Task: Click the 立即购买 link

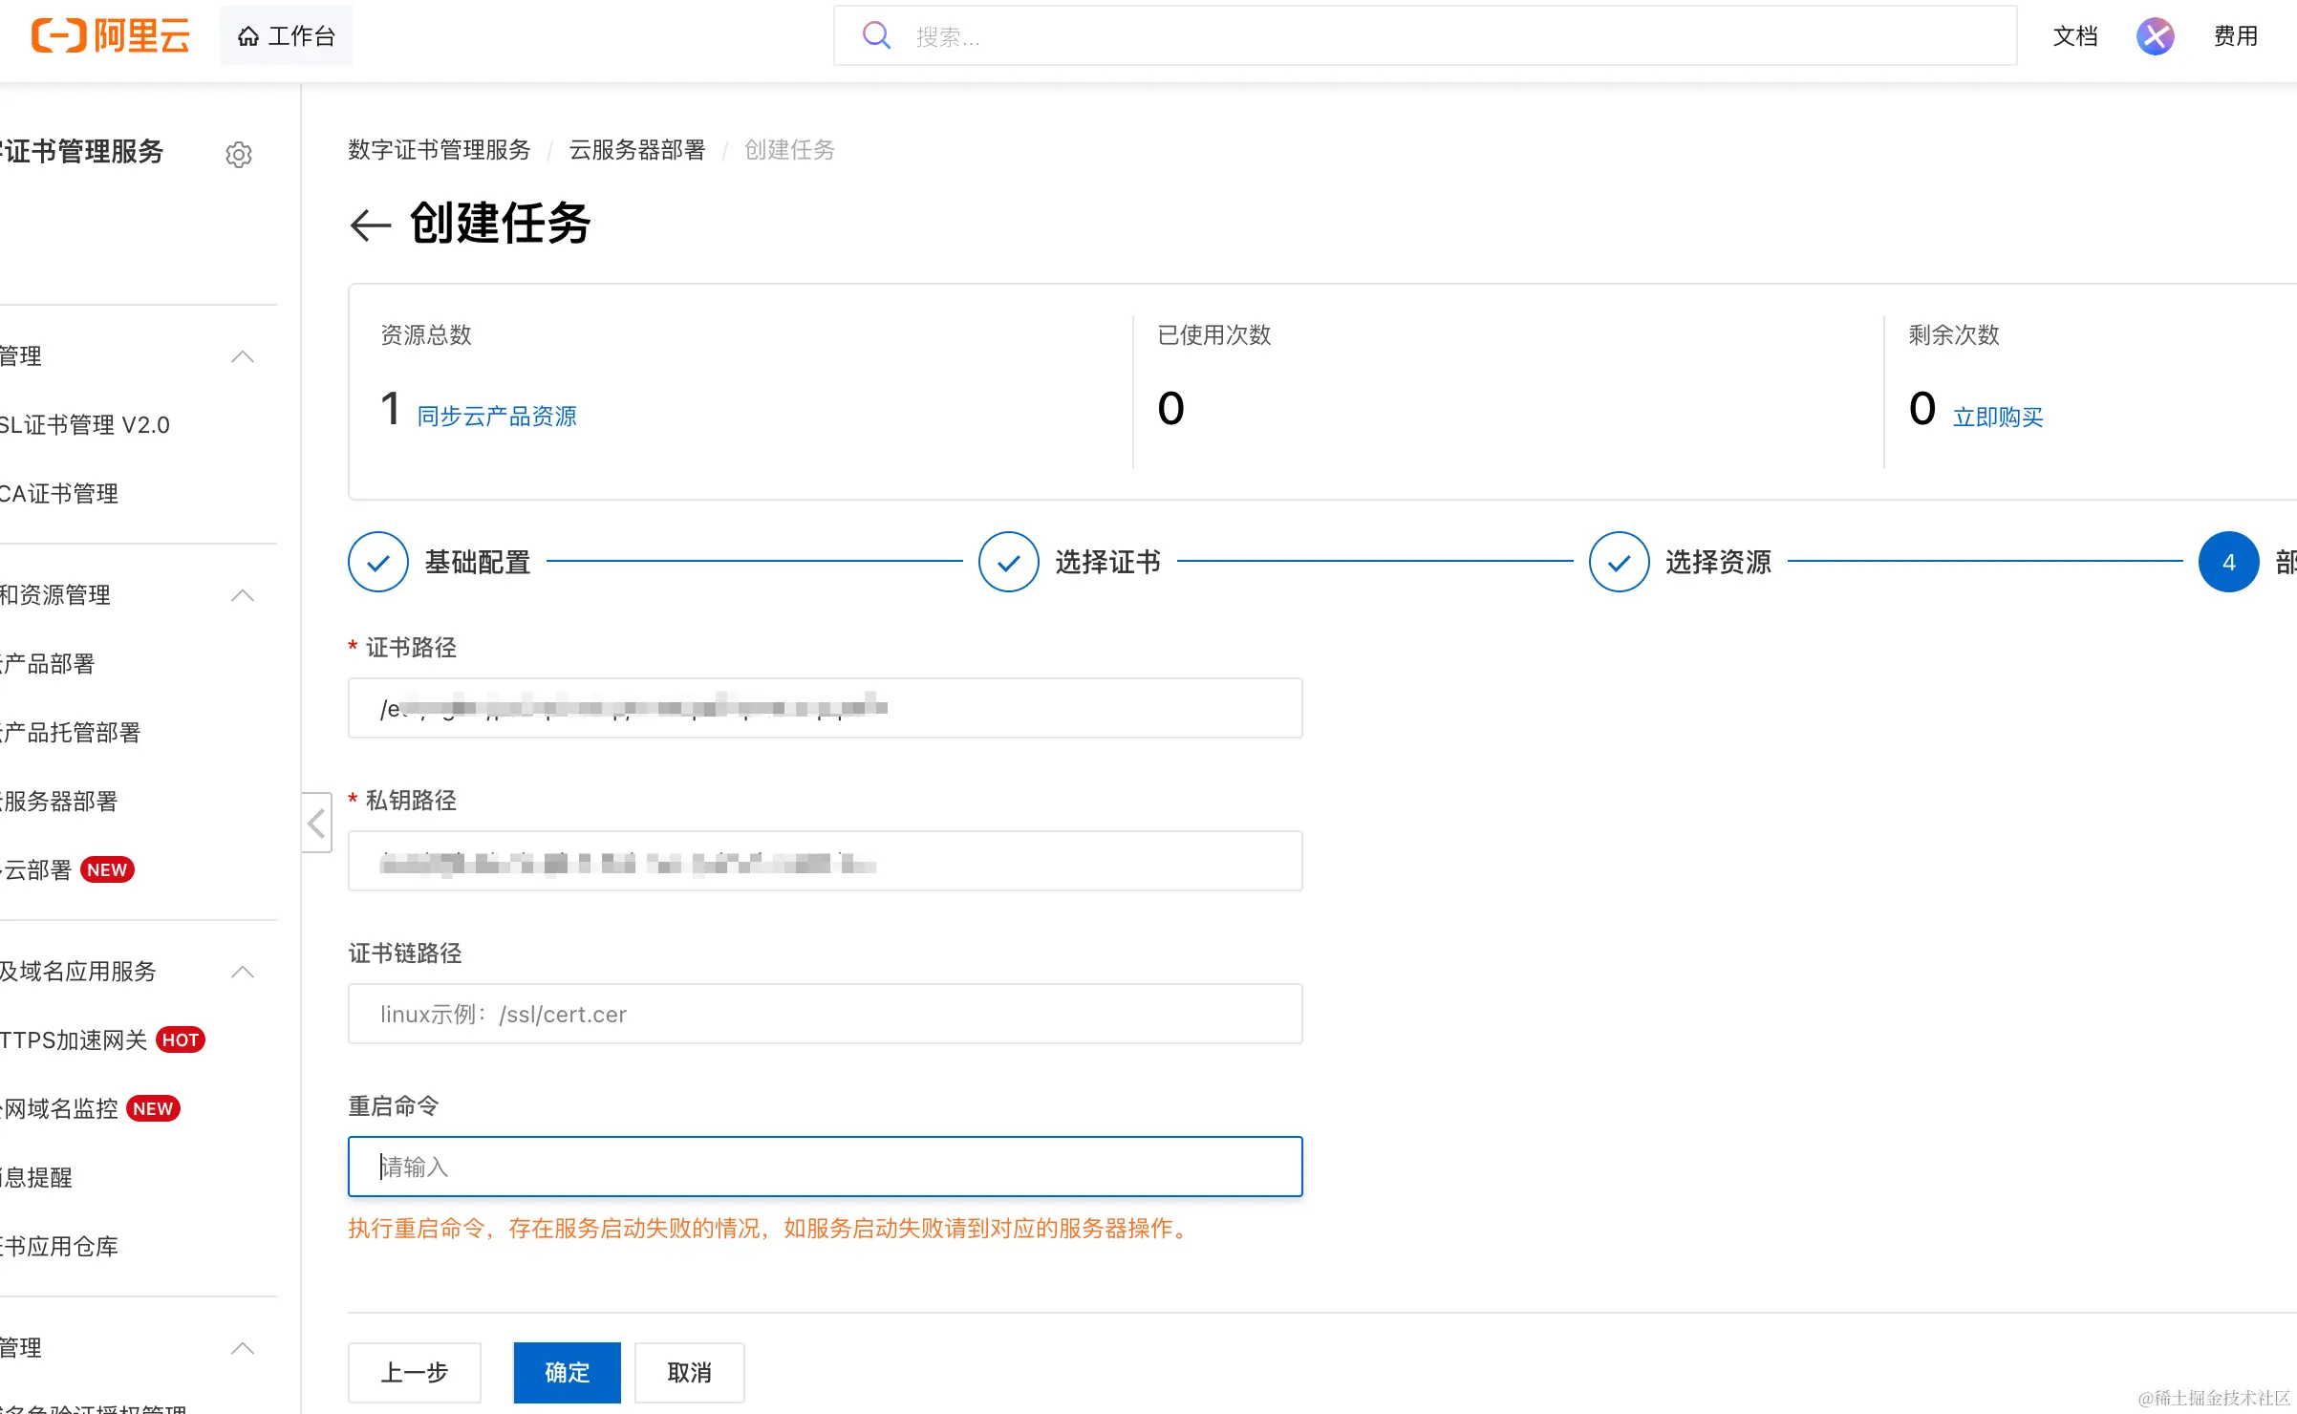Action: coord(1997,418)
